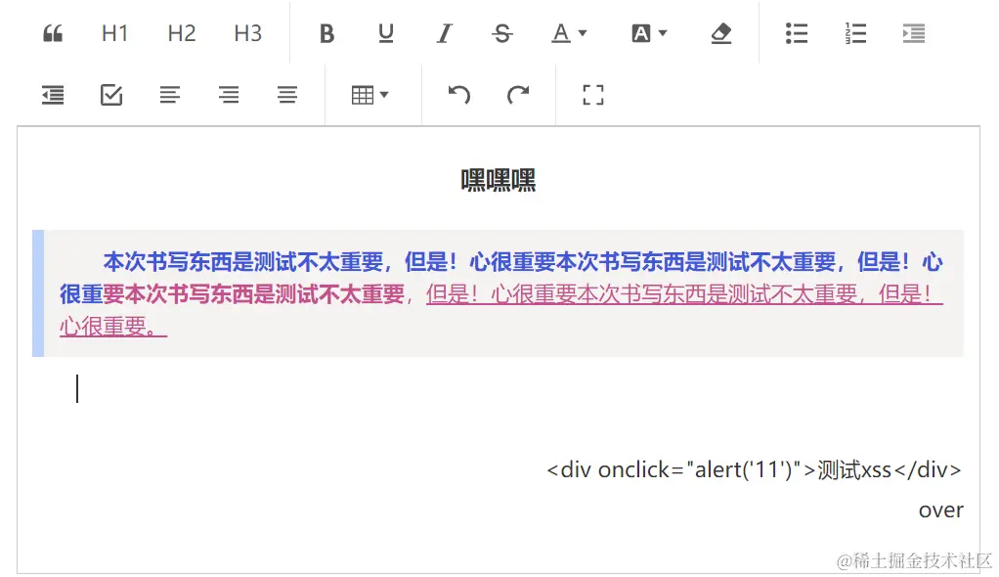Select the H3 heading button
The image size is (999, 577).
(x=247, y=32)
